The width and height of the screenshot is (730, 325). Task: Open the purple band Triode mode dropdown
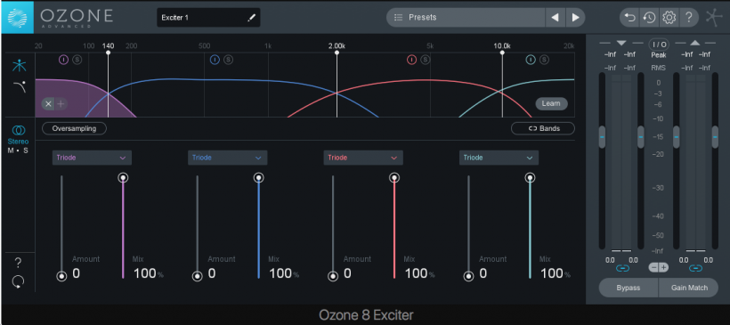92,158
